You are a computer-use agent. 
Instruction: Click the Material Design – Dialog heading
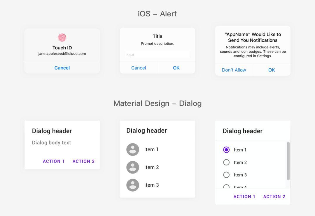coord(157,103)
